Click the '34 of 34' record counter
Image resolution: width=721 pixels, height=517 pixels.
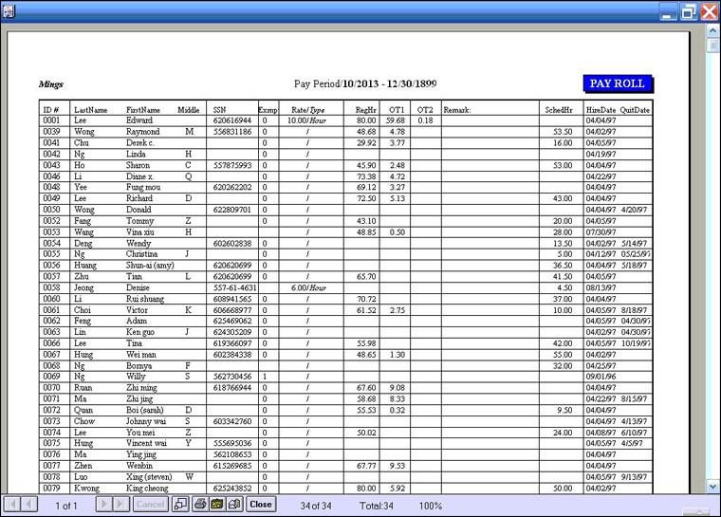pos(316,506)
